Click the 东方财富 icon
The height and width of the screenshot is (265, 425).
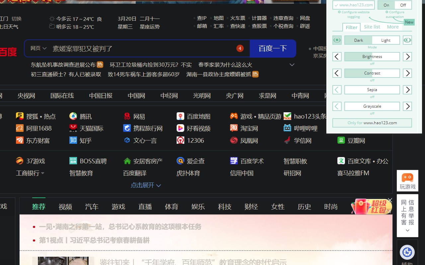[20, 140]
